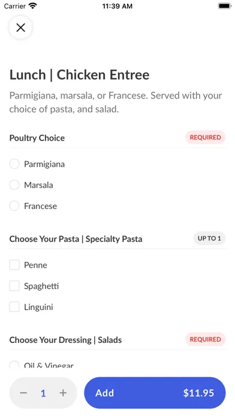Increase quantity with the plus icon
This screenshot has height=418, width=235.
click(x=63, y=393)
